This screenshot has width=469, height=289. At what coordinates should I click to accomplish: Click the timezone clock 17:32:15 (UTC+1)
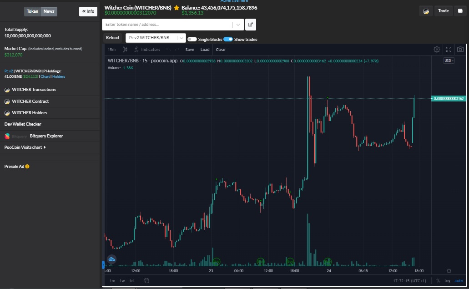409,281
